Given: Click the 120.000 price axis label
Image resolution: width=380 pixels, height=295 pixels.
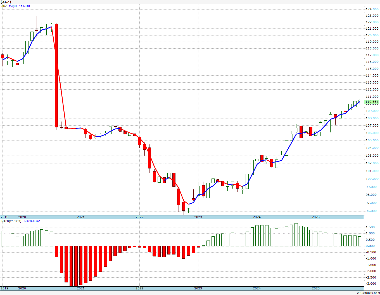Looking at the screenshot, I should 372,35.
